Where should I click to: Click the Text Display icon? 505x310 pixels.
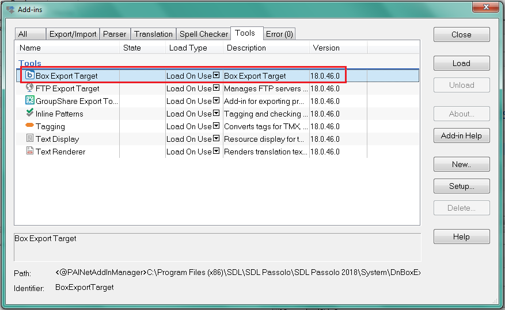pos(30,138)
